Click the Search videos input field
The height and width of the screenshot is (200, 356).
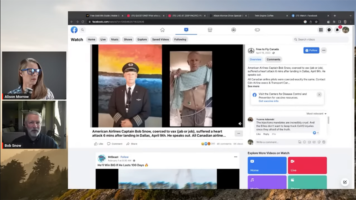pos(321,39)
